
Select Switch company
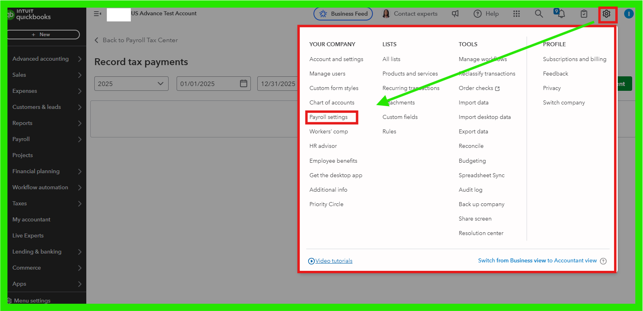(x=564, y=102)
